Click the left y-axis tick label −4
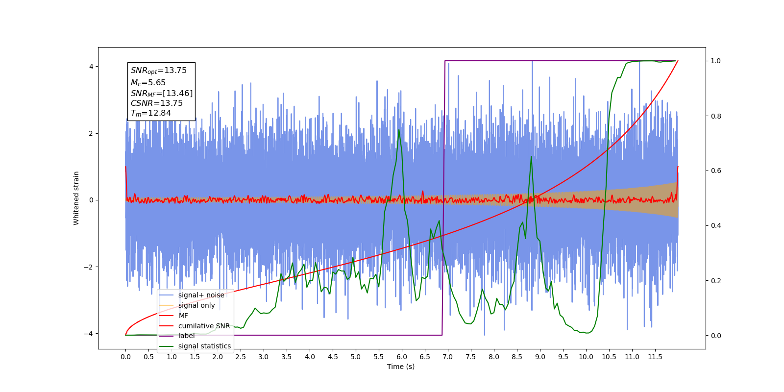The width and height of the screenshot is (784, 392). (89, 334)
